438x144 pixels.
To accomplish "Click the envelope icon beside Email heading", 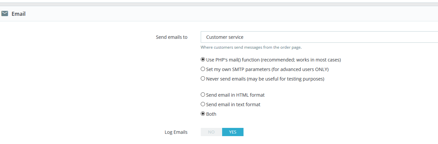I will (x=5, y=14).
